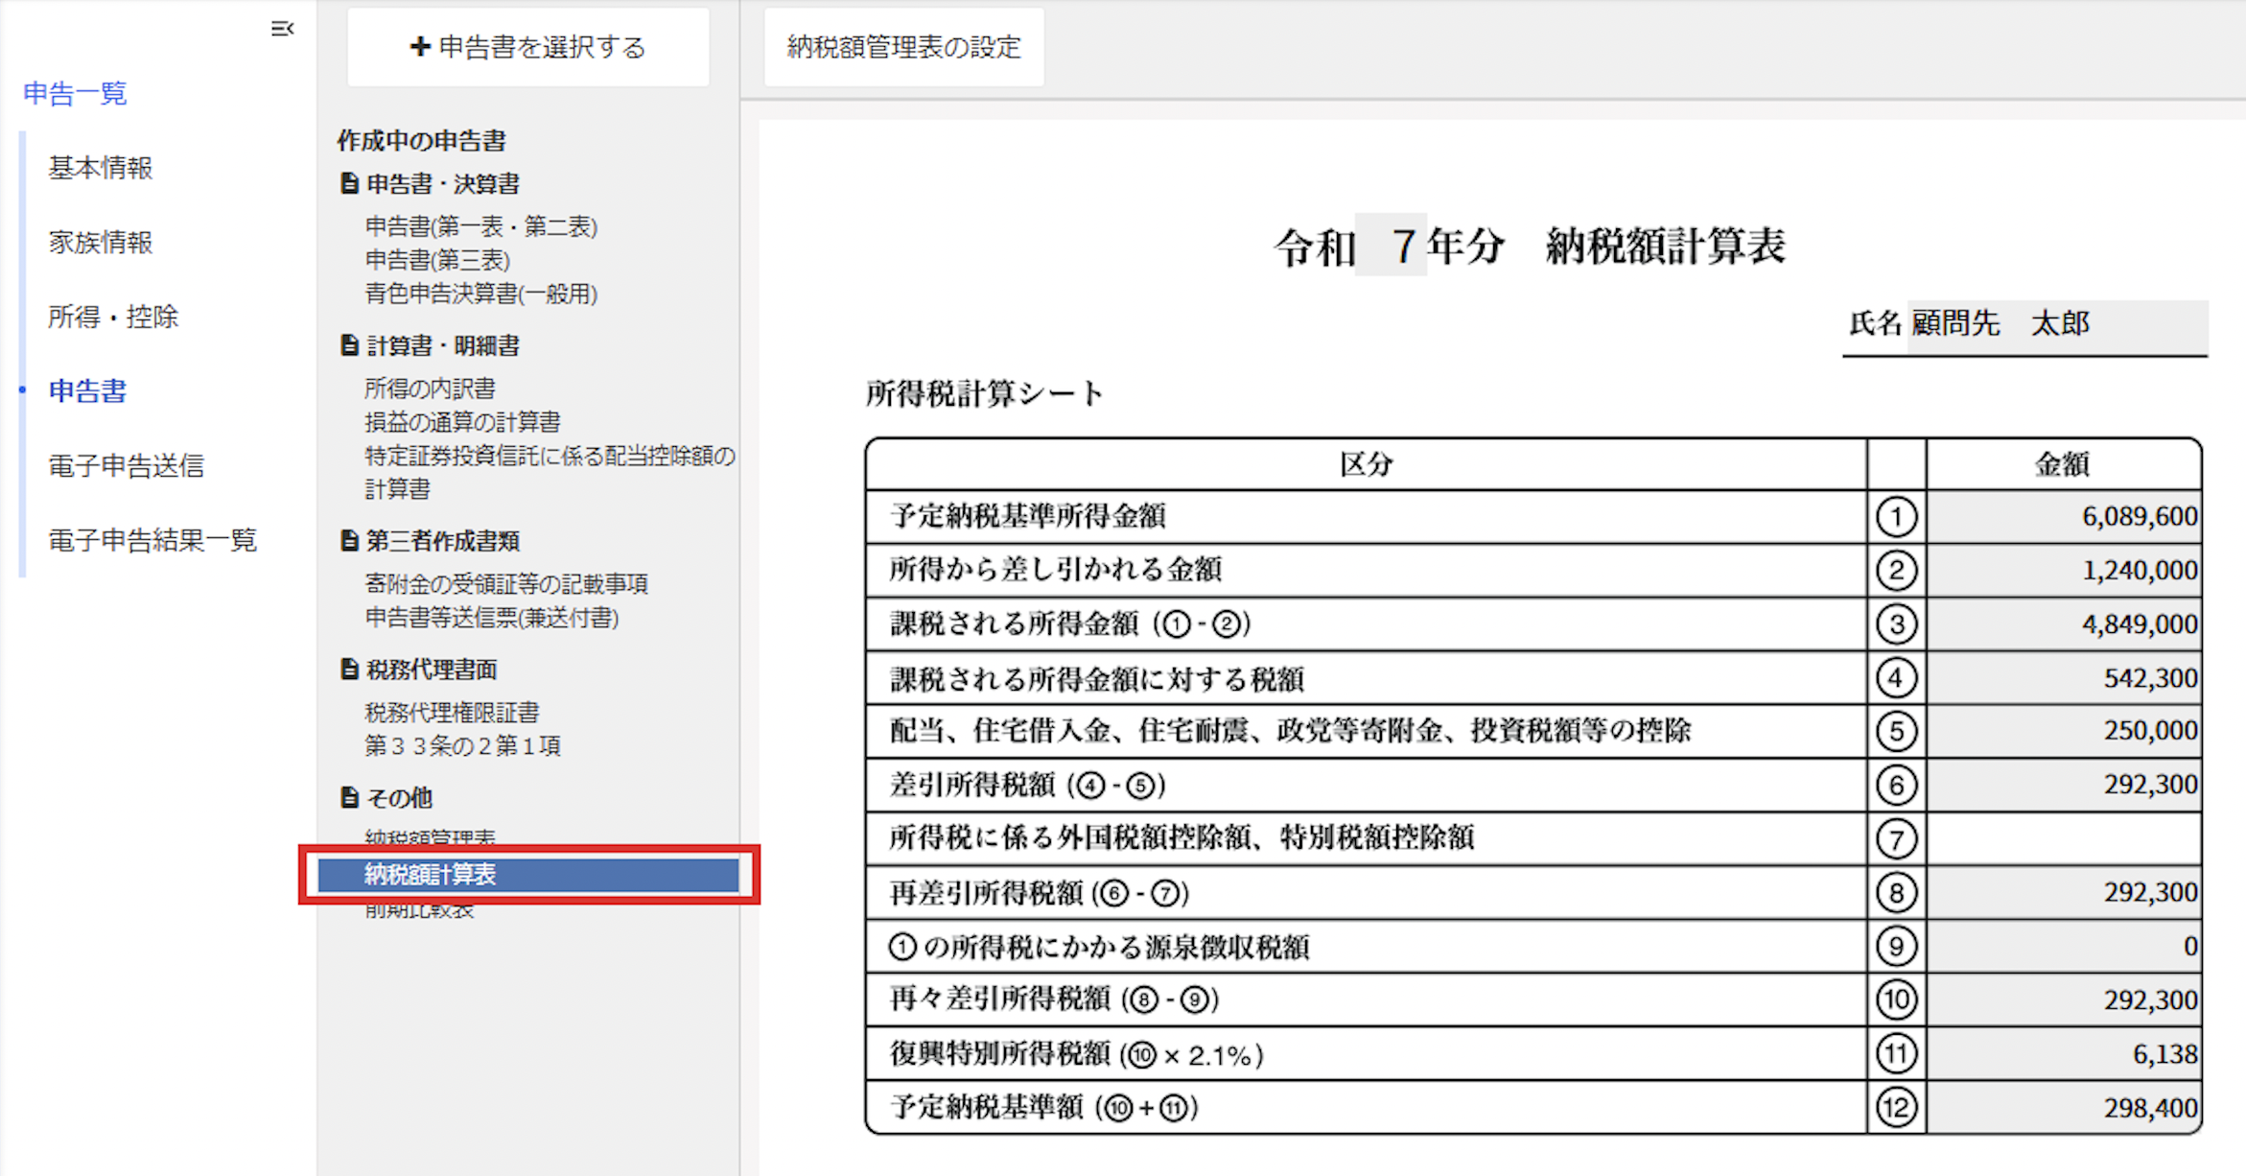Click the 復興特別所得税額 amount 6,138

pyautogui.click(x=2064, y=1054)
